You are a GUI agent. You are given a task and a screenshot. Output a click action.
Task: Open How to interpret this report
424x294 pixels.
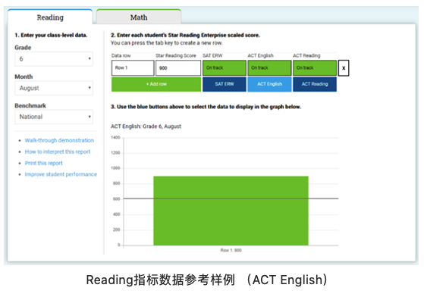click(58, 152)
